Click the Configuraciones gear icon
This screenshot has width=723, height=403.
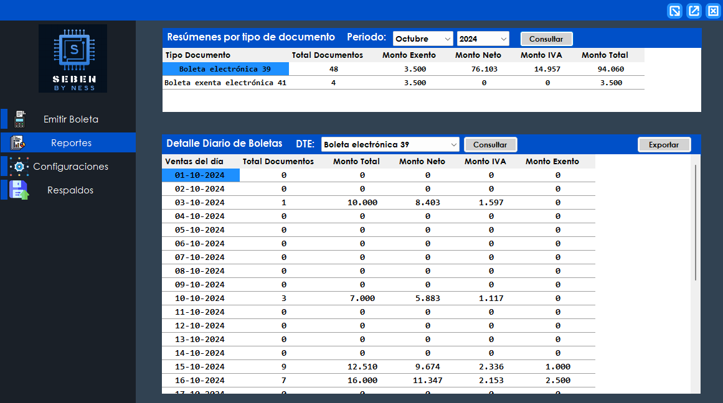(x=19, y=167)
